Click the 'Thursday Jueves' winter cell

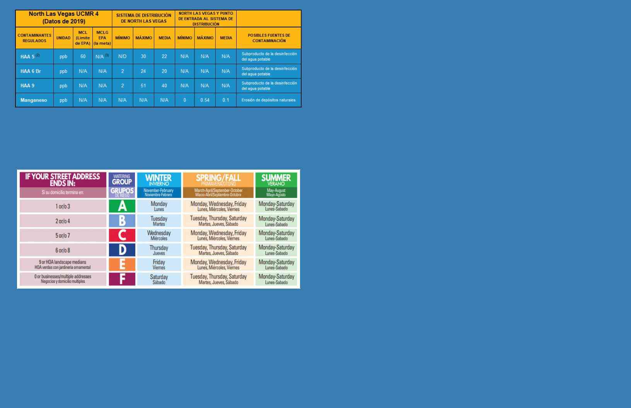[159, 250]
